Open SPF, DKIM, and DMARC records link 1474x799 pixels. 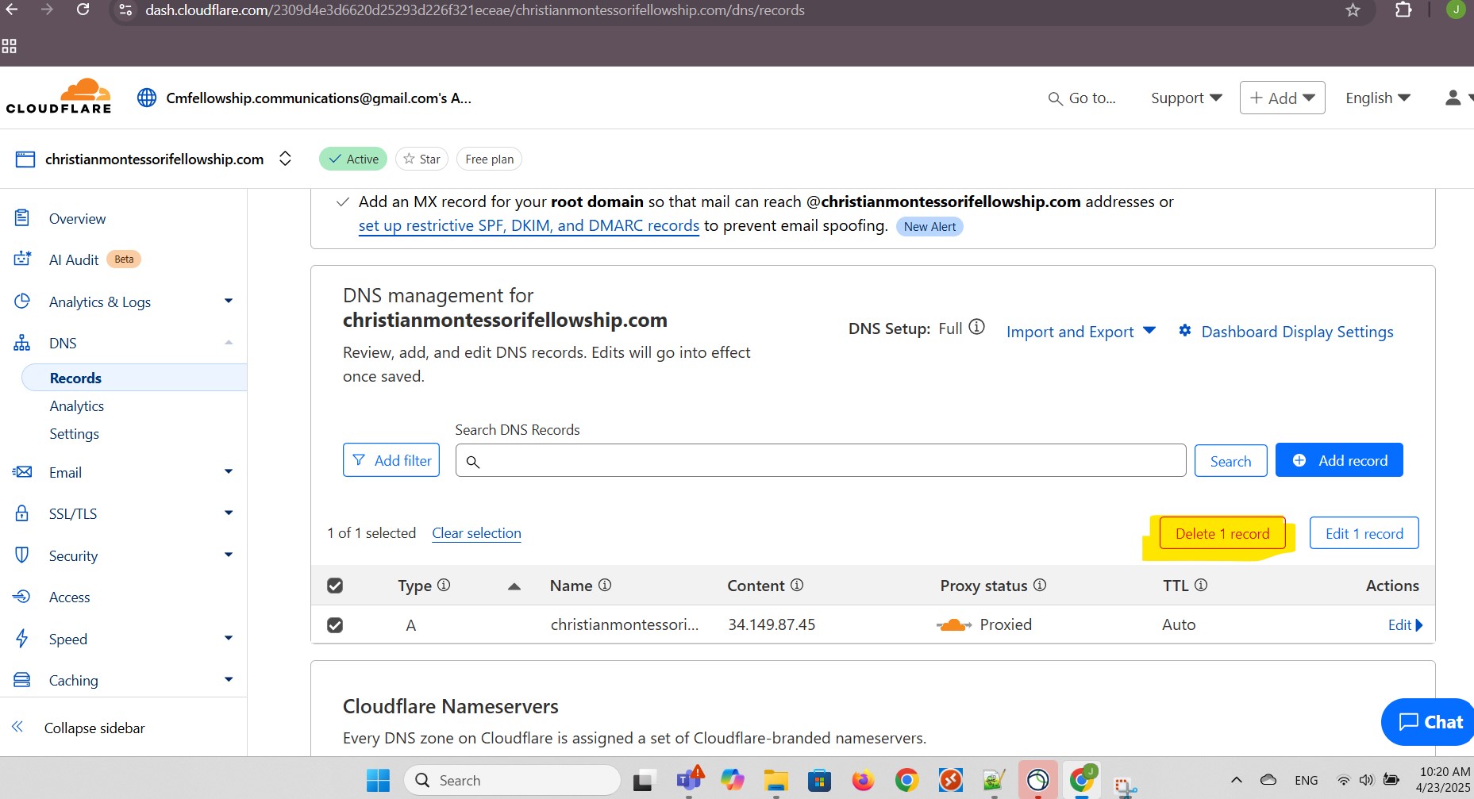(529, 225)
